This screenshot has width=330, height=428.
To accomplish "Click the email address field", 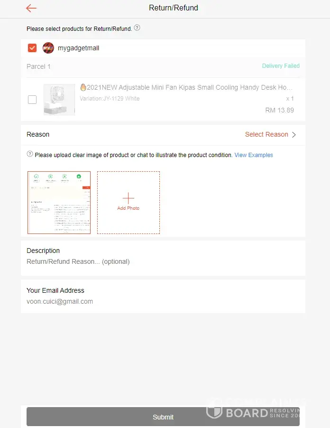I will 60,301.
